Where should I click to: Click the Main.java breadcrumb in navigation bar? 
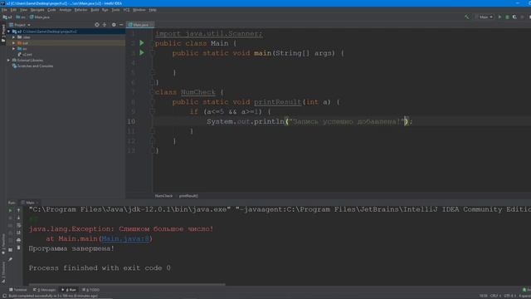pos(40,17)
